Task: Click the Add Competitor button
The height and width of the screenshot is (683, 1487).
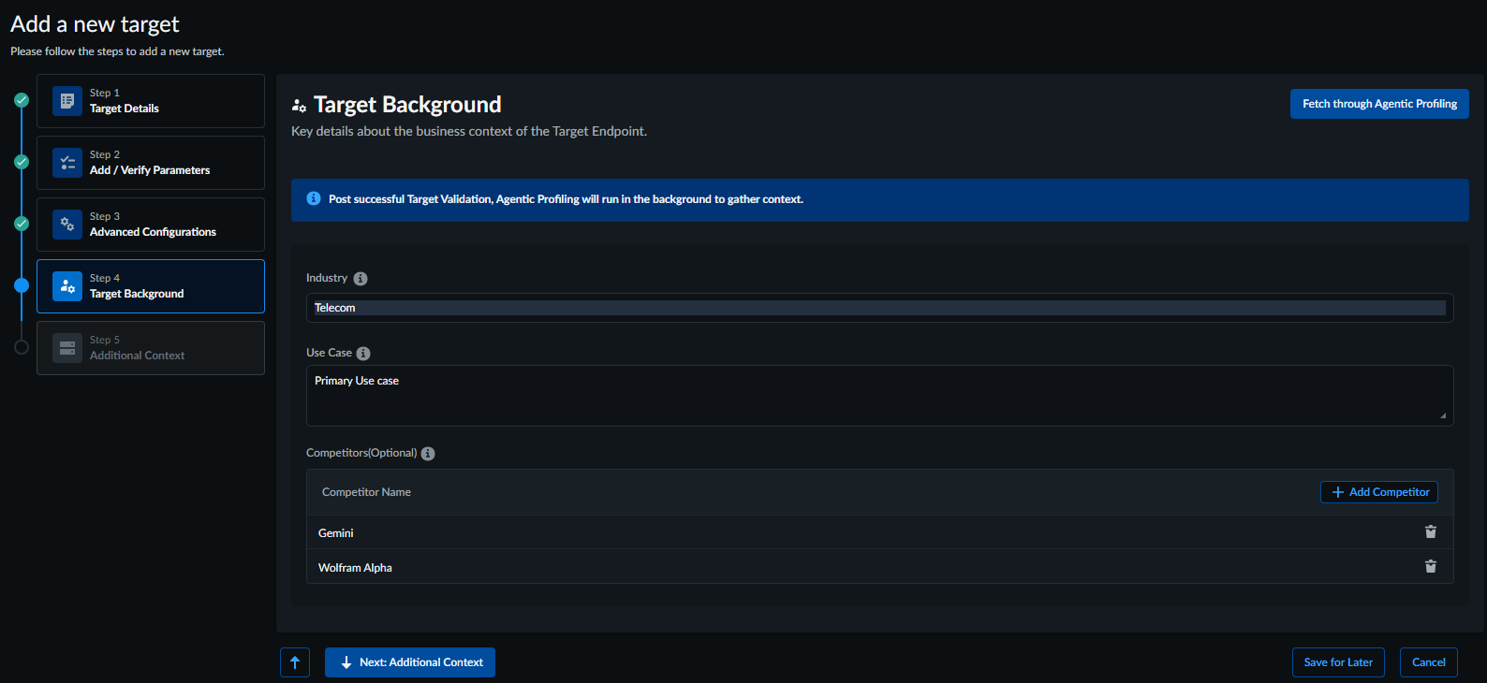Action: coord(1378,492)
